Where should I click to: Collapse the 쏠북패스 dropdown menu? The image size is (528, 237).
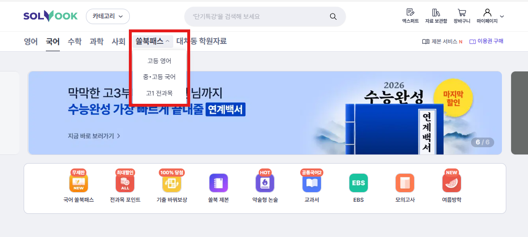pyautogui.click(x=153, y=42)
